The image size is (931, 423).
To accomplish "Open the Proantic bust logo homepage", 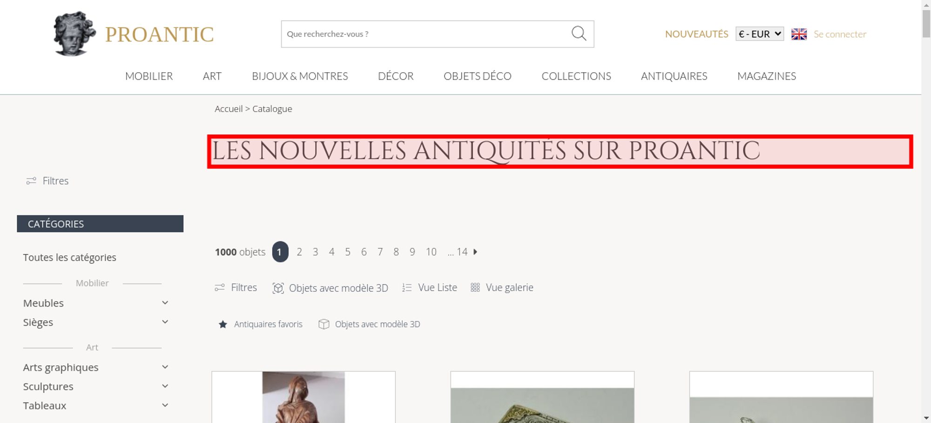I will click(x=74, y=34).
